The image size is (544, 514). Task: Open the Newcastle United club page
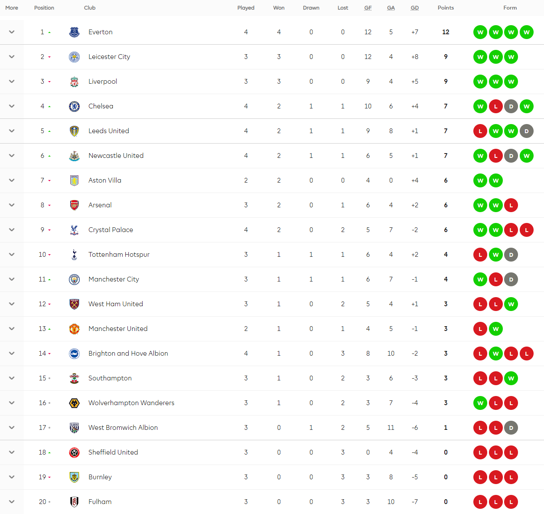116,156
